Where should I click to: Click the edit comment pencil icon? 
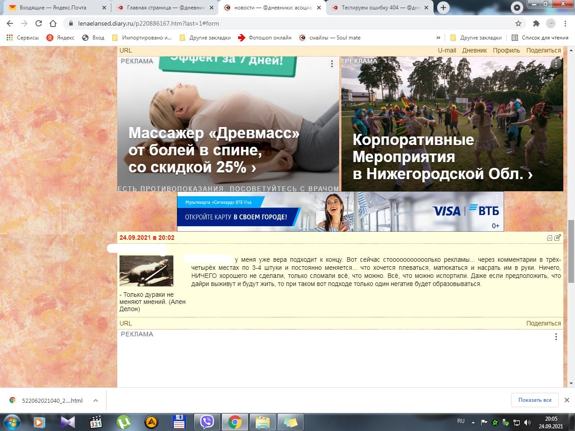pyautogui.click(x=557, y=237)
